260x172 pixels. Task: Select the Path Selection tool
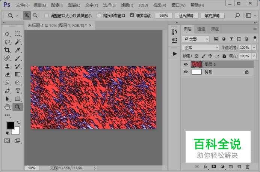point(7,99)
